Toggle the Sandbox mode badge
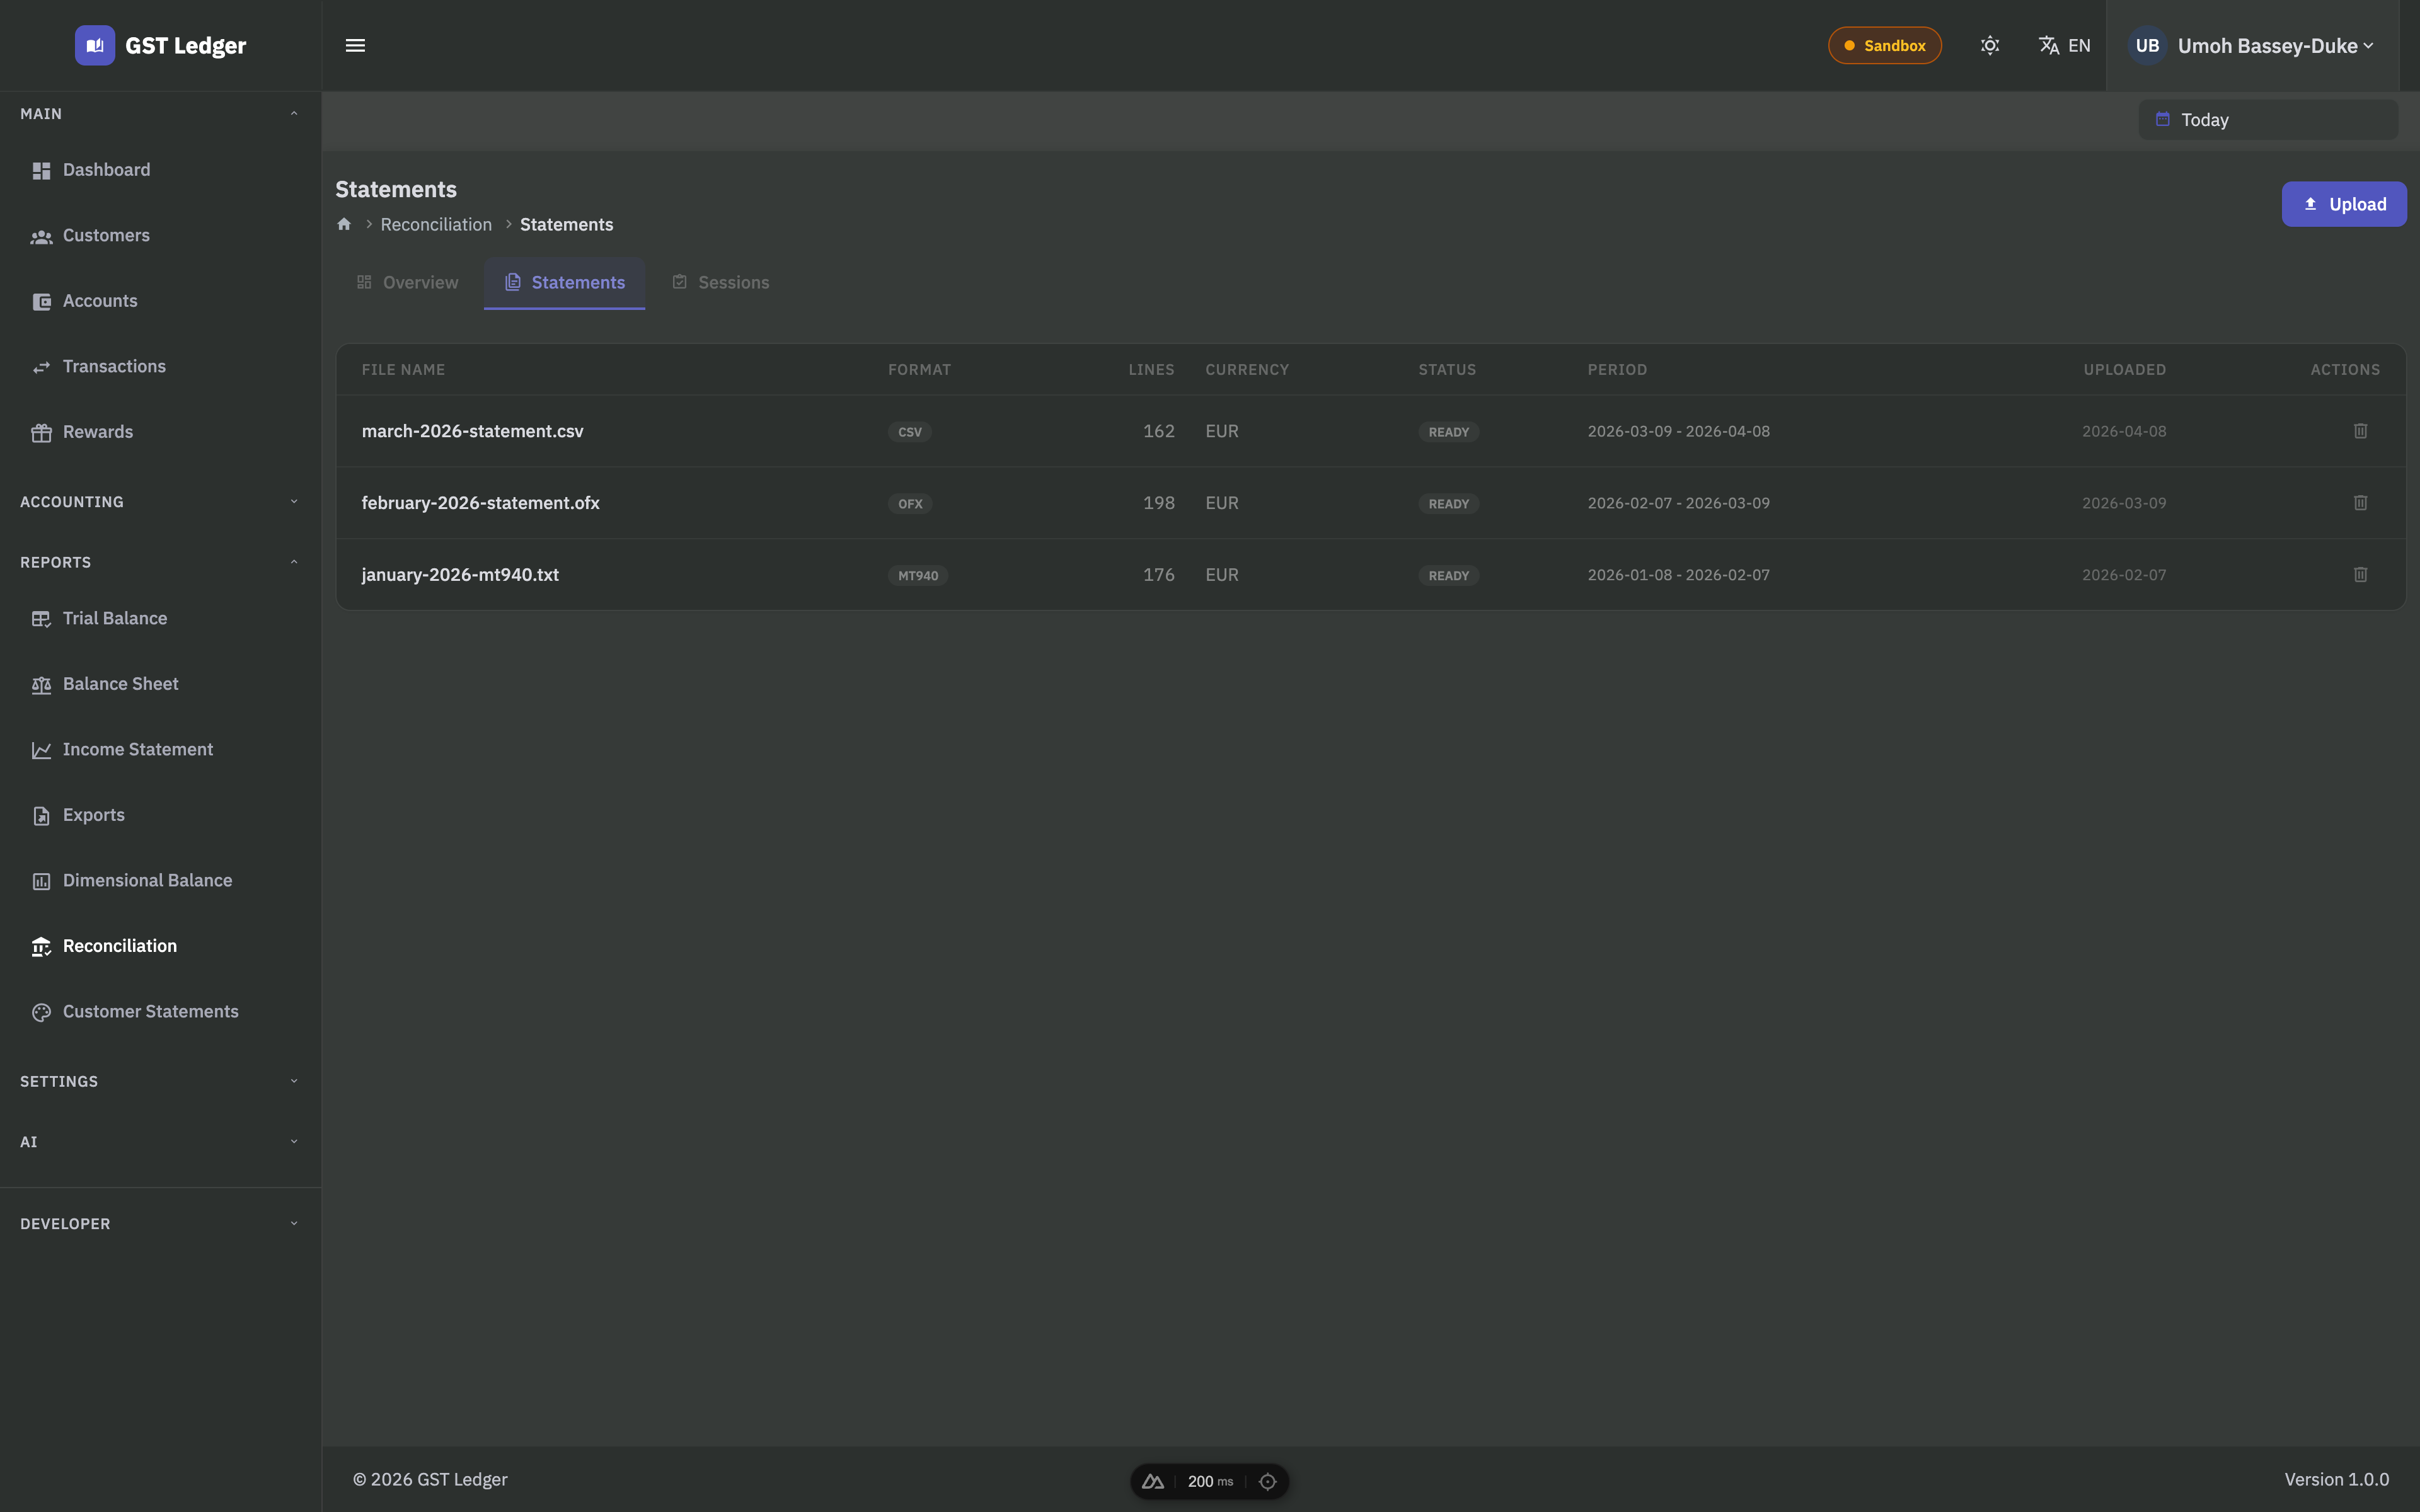This screenshot has height=1512, width=2420. [x=1884, y=46]
